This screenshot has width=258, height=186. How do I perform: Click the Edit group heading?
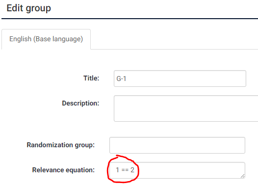[28, 8]
